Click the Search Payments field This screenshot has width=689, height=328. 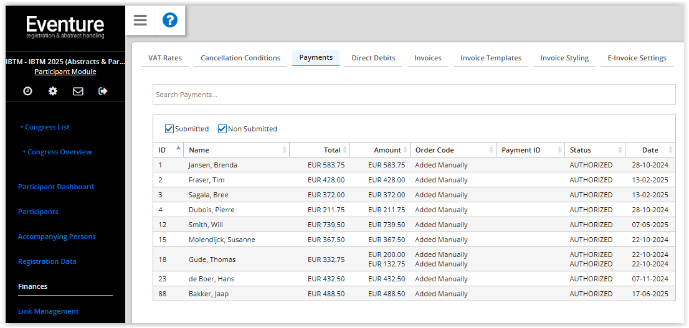point(414,95)
